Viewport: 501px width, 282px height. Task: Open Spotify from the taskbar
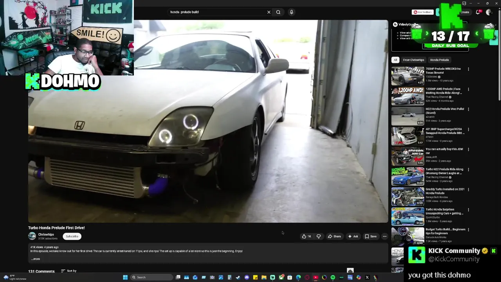tap(333, 277)
